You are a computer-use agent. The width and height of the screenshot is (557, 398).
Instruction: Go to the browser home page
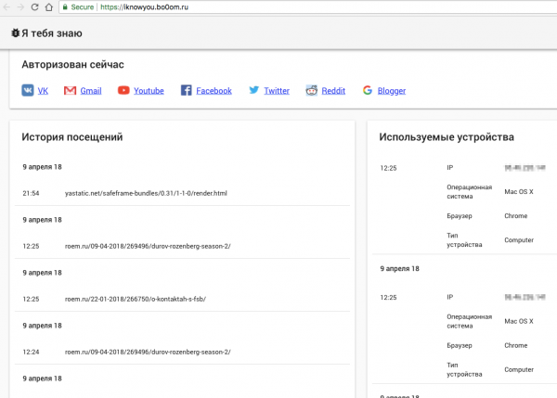pos(49,6)
